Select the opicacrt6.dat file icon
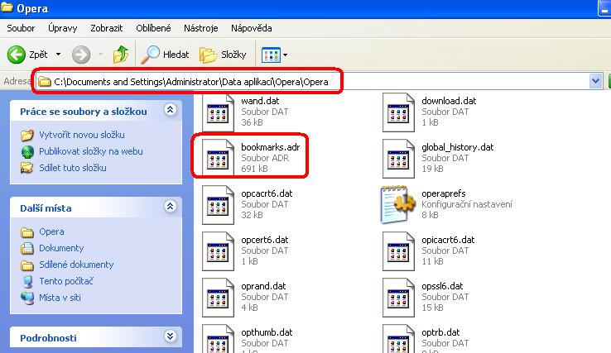This screenshot has height=353, width=611. (x=398, y=251)
